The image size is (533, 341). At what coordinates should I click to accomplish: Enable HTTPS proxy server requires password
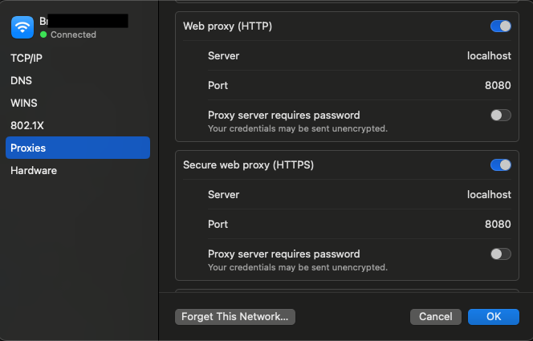tap(500, 254)
